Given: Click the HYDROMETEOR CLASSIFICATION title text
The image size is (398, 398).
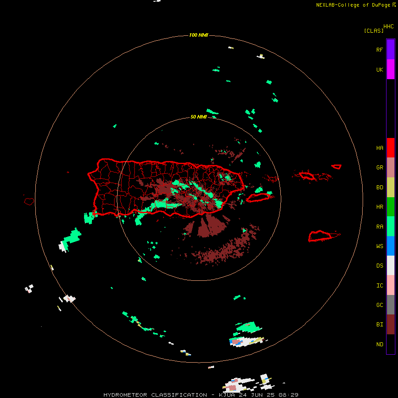Looking at the screenshot, I should (x=155, y=395).
